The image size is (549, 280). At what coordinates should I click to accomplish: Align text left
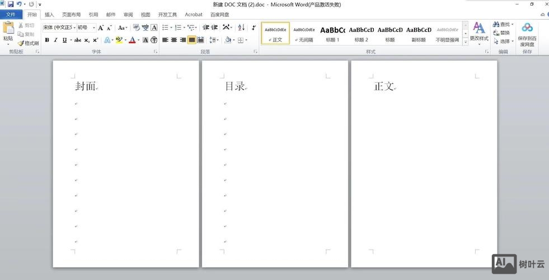pyautogui.click(x=165, y=40)
